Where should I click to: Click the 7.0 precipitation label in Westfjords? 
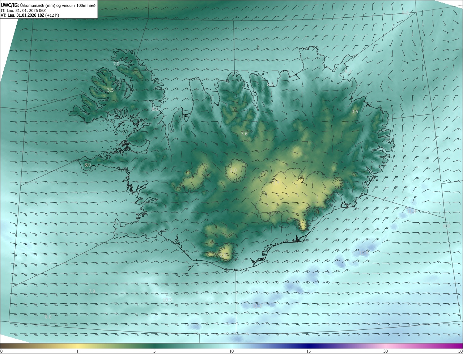pyautogui.click(x=116, y=64)
